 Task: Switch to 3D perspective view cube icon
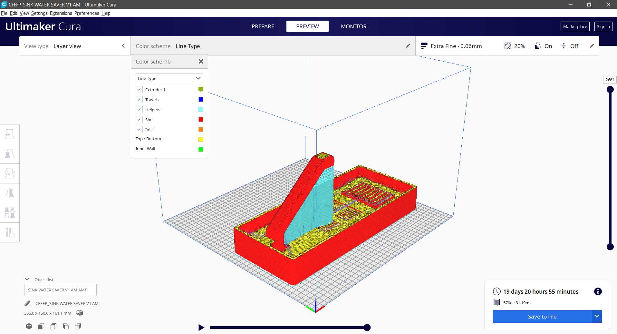[29, 326]
